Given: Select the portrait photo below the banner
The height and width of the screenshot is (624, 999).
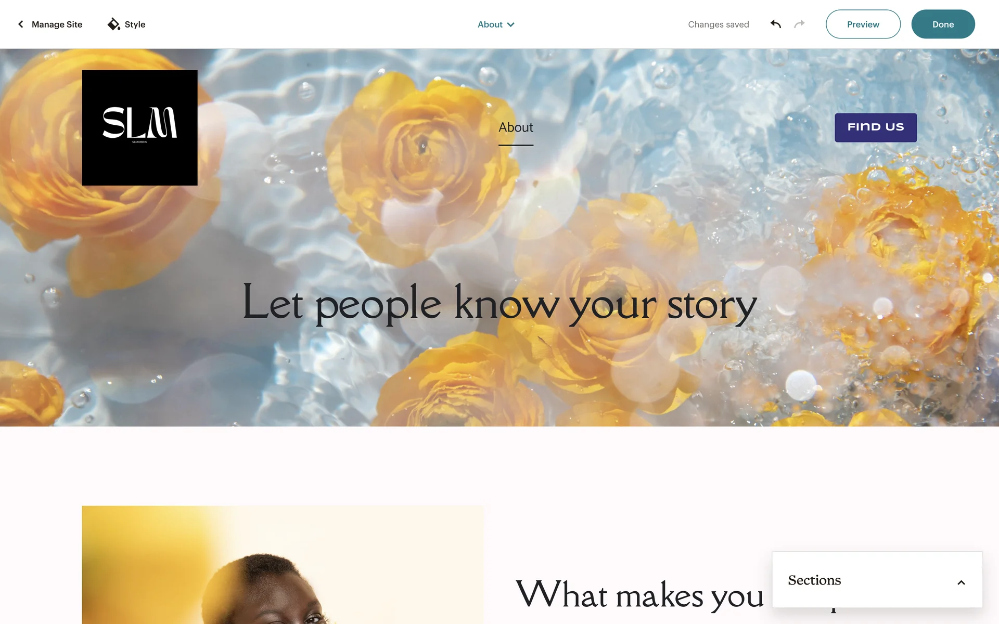Looking at the screenshot, I should point(283,565).
